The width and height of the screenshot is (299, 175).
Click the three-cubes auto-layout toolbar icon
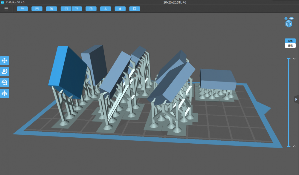pos(106,9)
